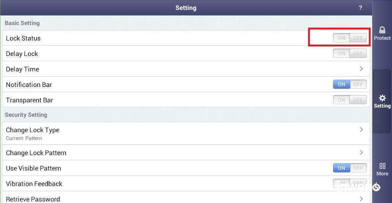Viewport: 392px width, 203px height.
Task: Open the Protect tab lock icon
Action: (382, 30)
